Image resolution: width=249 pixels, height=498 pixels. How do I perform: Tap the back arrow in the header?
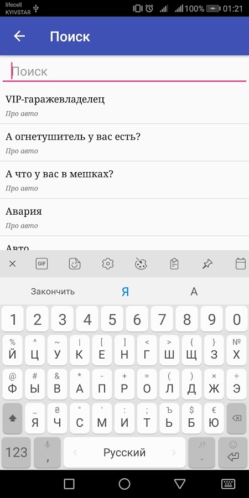click(19, 36)
